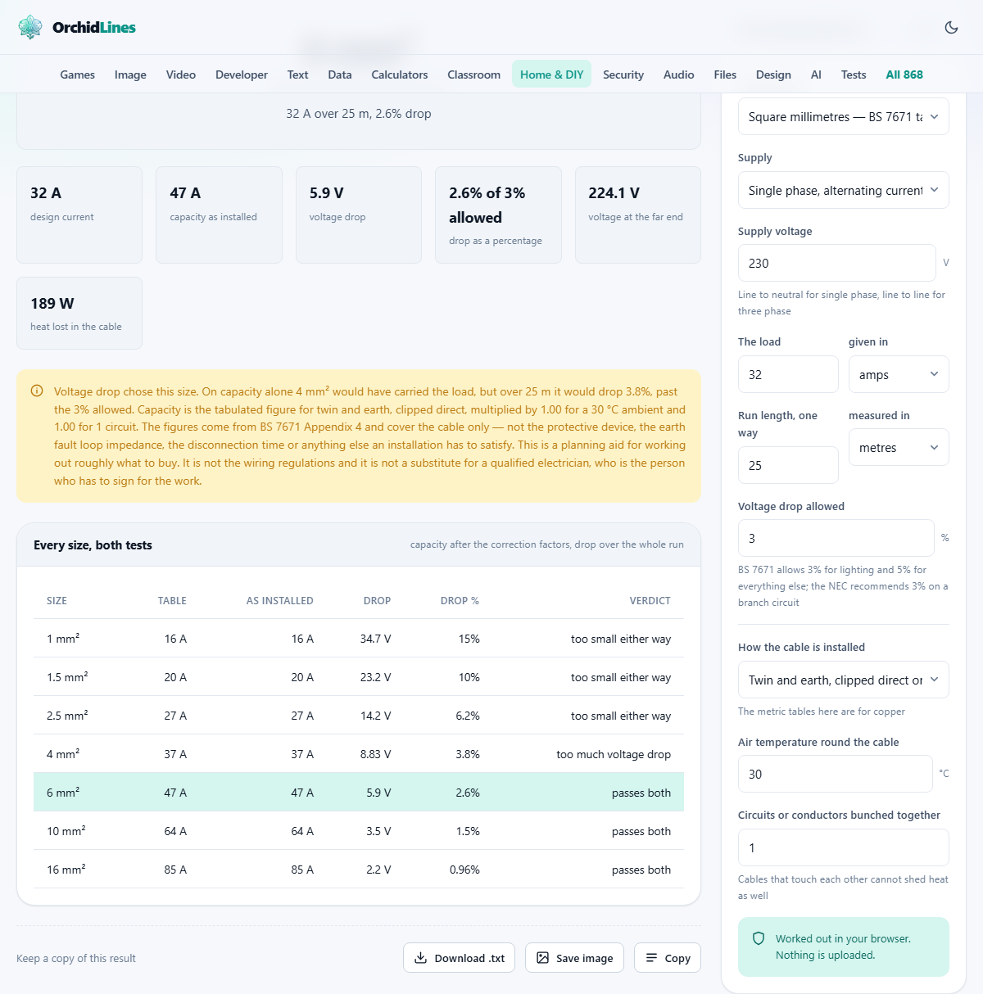Click the shield icon in the privacy notice
The image size is (983, 994).
click(759, 938)
